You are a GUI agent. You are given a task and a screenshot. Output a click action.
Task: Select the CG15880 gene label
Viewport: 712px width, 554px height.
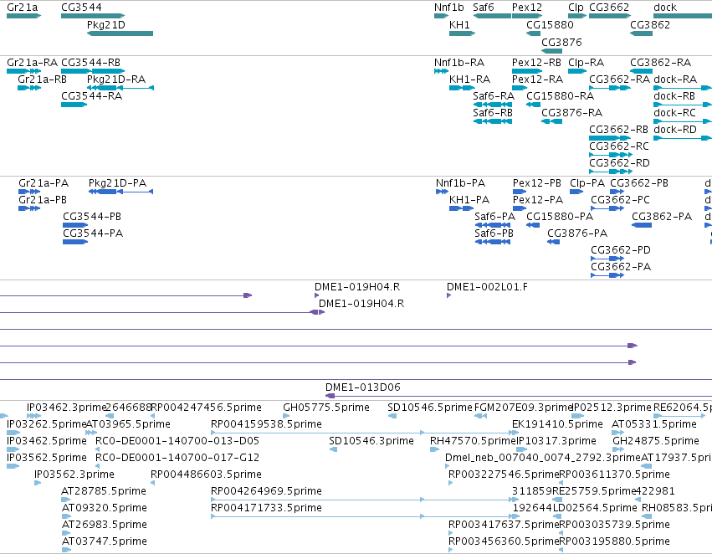pyautogui.click(x=550, y=24)
